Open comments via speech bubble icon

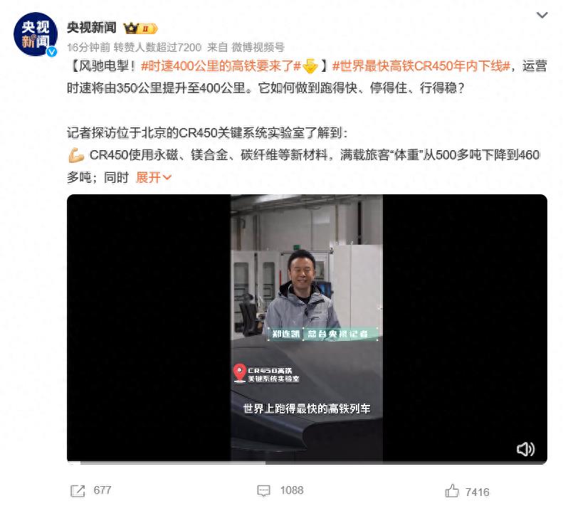(263, 490)
